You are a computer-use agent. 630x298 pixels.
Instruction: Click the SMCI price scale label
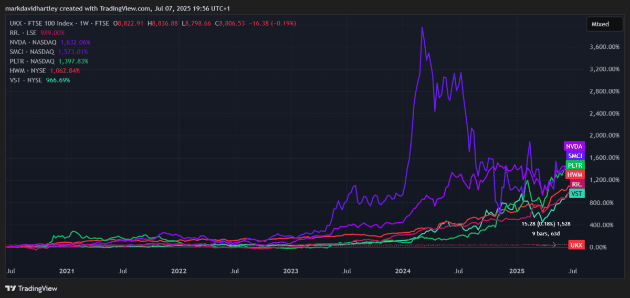(575, 156)
